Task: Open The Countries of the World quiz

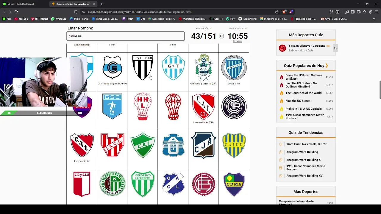Action: point(304,93)
